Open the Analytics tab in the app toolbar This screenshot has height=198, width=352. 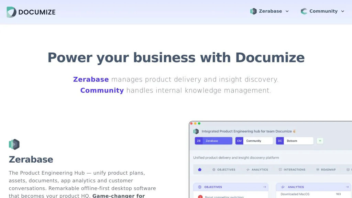pos(257,170)
